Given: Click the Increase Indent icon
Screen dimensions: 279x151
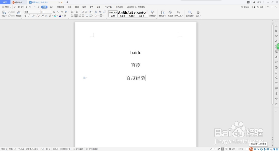Looking at the screenshot, I should point(86,12).
